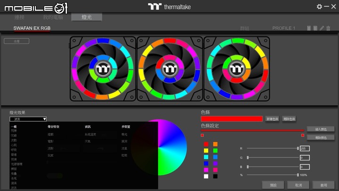This screenshot has width=339, height=191.
Task: Select the SWAFAN EX RGB device tab
Action: pos(32,28)
